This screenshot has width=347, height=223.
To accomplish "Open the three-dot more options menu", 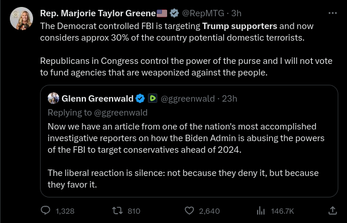I will click(x=332, y=13).
